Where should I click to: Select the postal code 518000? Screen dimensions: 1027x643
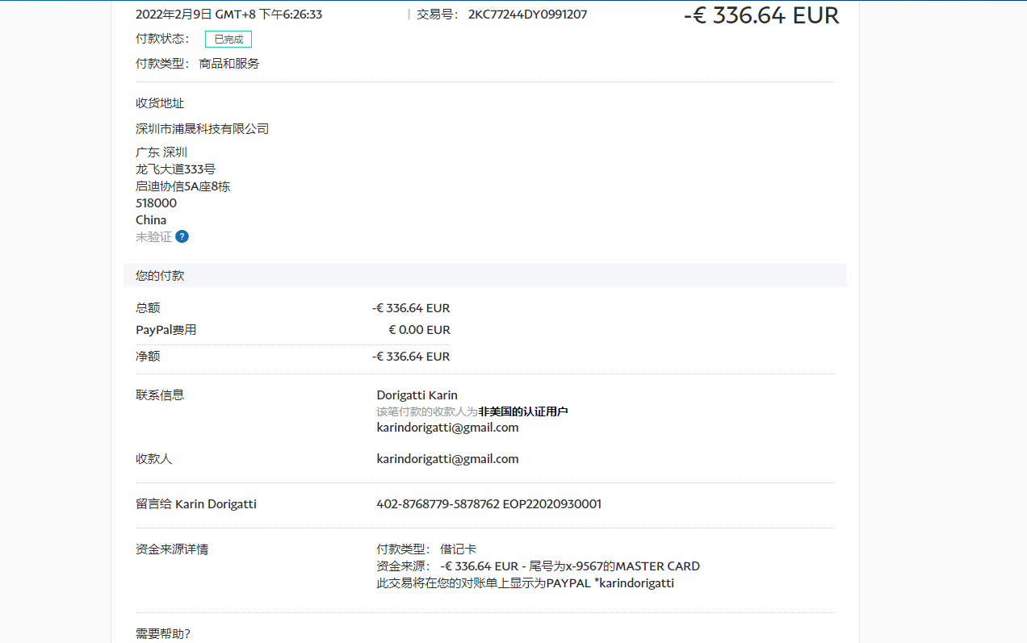click(x=156, y=203)
